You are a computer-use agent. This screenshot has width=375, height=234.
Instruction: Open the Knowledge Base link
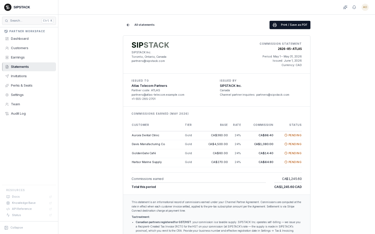pyautogui.click(x=29, y=203)
